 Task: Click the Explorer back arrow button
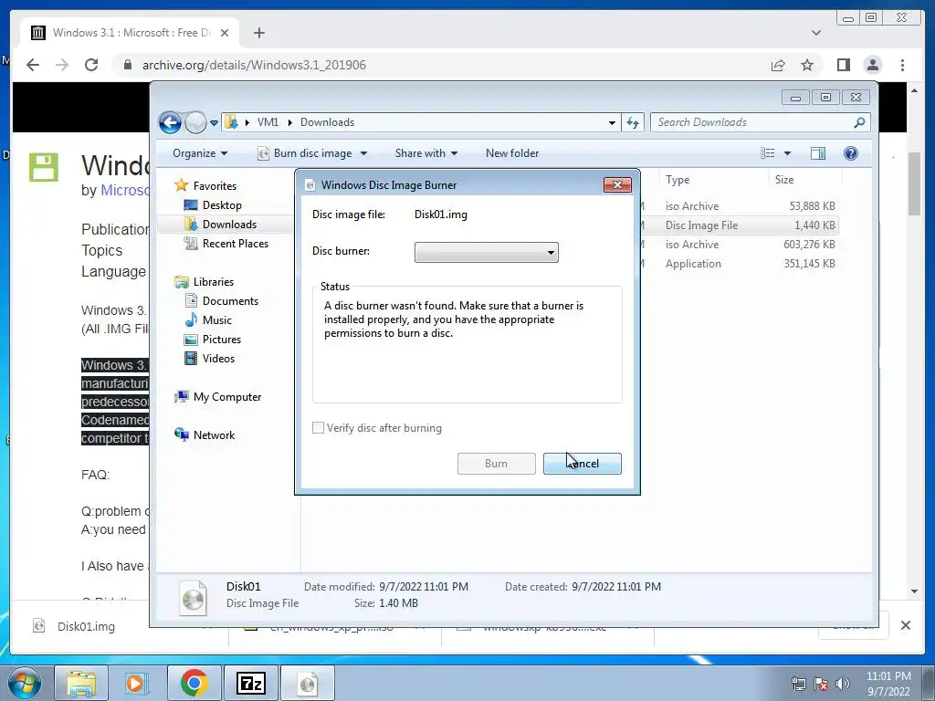(170, 123)
